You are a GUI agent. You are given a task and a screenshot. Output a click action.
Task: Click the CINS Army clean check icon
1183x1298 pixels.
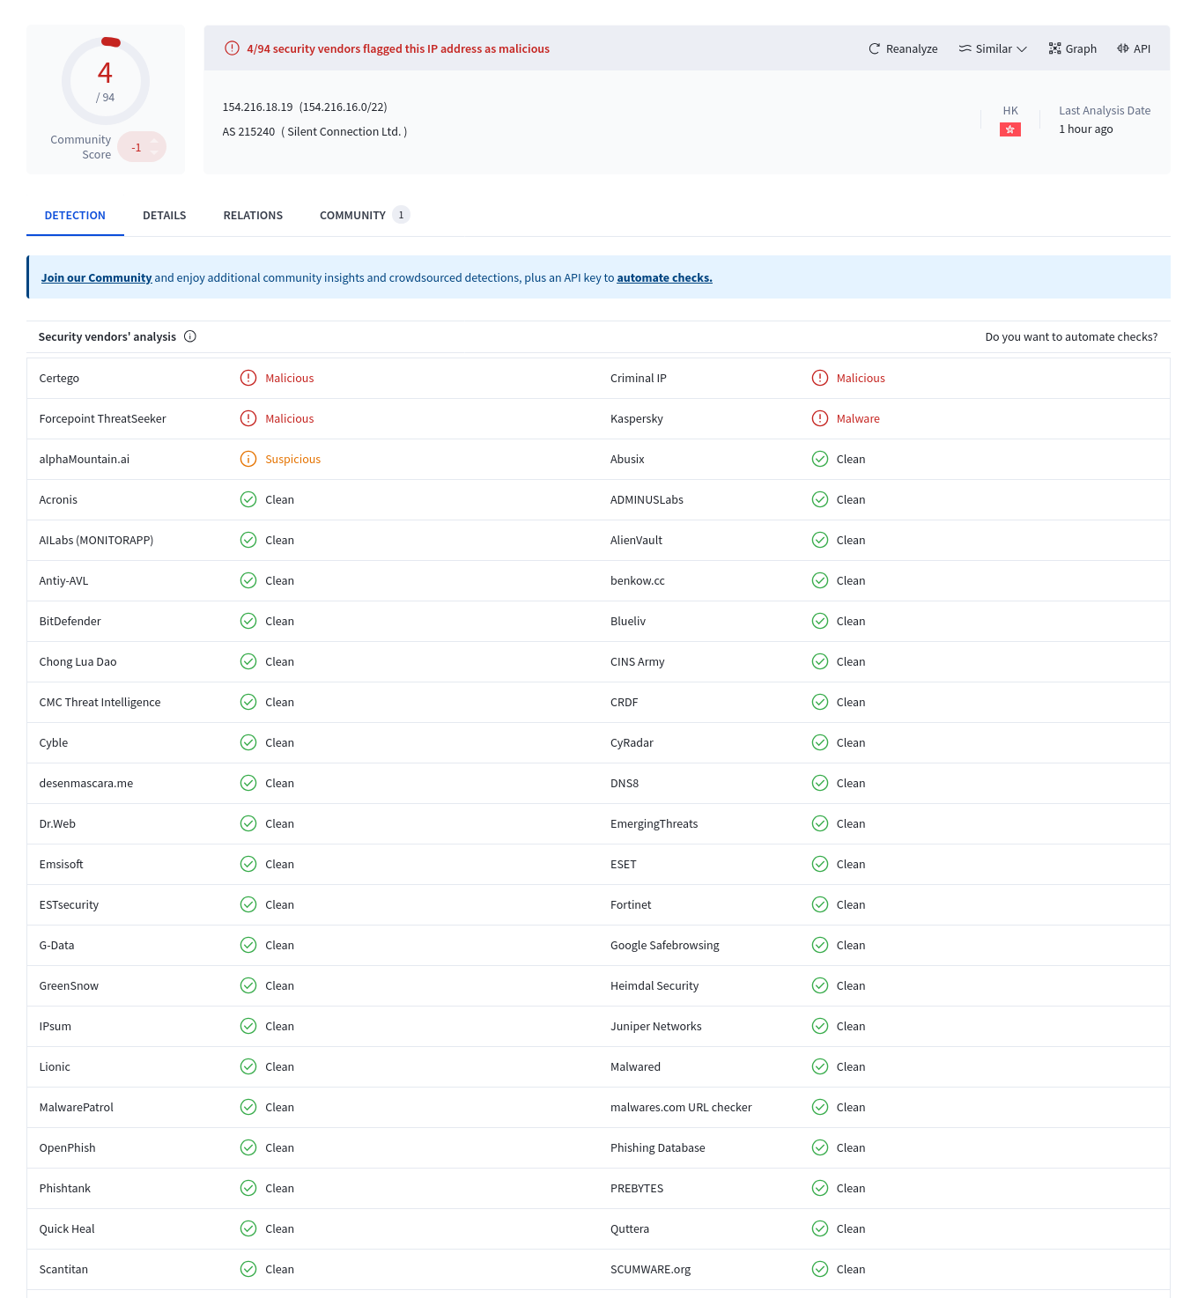820,661
